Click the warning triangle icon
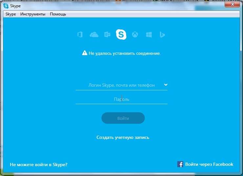Image resolution: width=243 pixels, height=176 pixels. (x=85, y=53)
